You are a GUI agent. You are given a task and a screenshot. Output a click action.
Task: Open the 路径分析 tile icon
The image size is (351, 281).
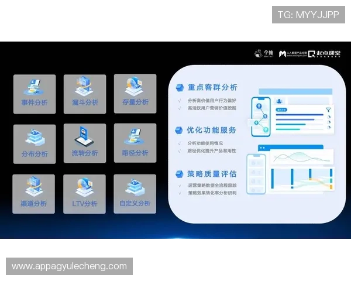[135, 138]
